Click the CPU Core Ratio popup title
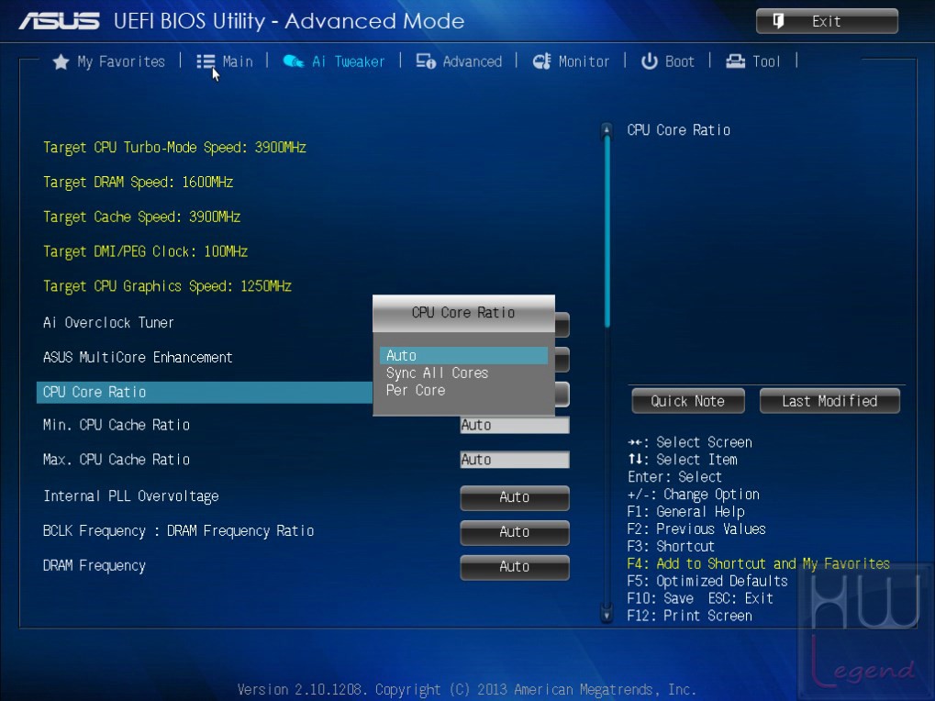The height and width of the screenshot is (701, 935). (463, 313)
